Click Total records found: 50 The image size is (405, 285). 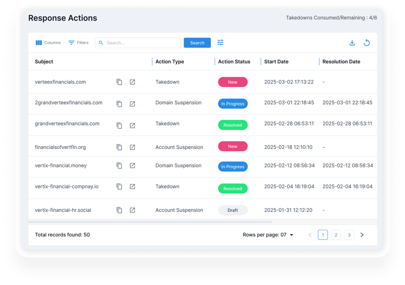(62, 235)
